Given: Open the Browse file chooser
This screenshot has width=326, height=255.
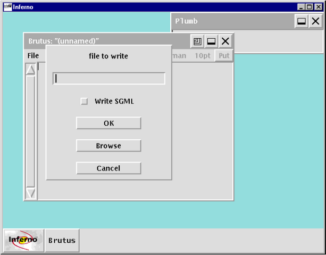Looking at the screenshot, I should [x=108, y=146].
